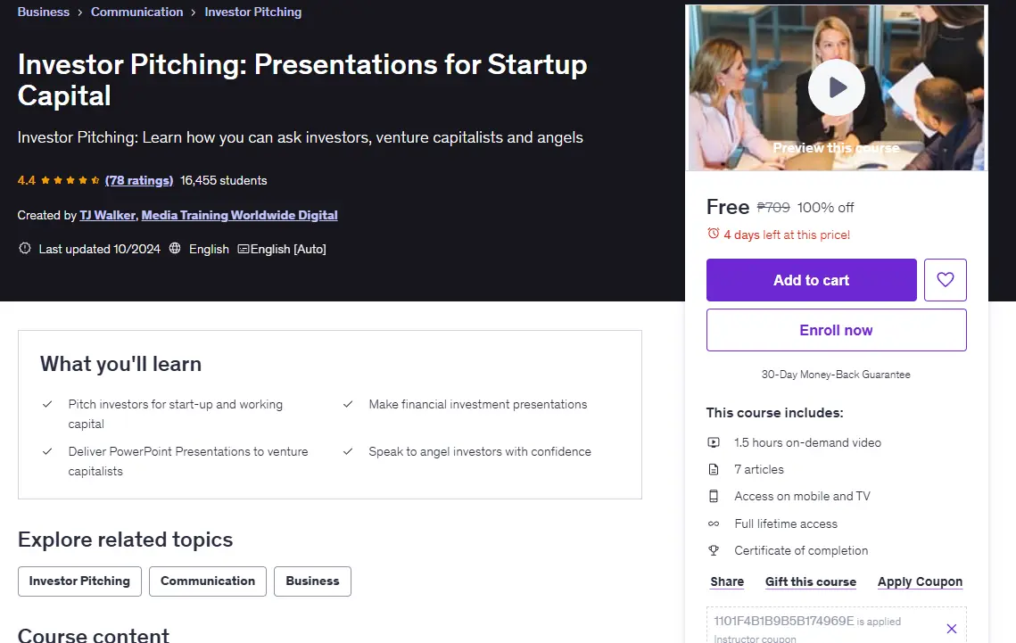Screen dimensions: 1016x643
Task: Click the certificate trophy icon
Action: pos(714,550)
